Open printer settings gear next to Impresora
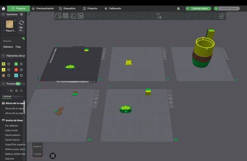This screenshot has width=247, height=161. tap(21, 14)
